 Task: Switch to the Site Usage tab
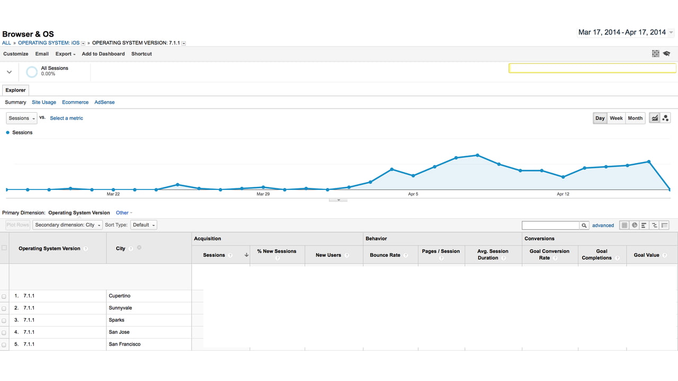[x=44, y=102]
